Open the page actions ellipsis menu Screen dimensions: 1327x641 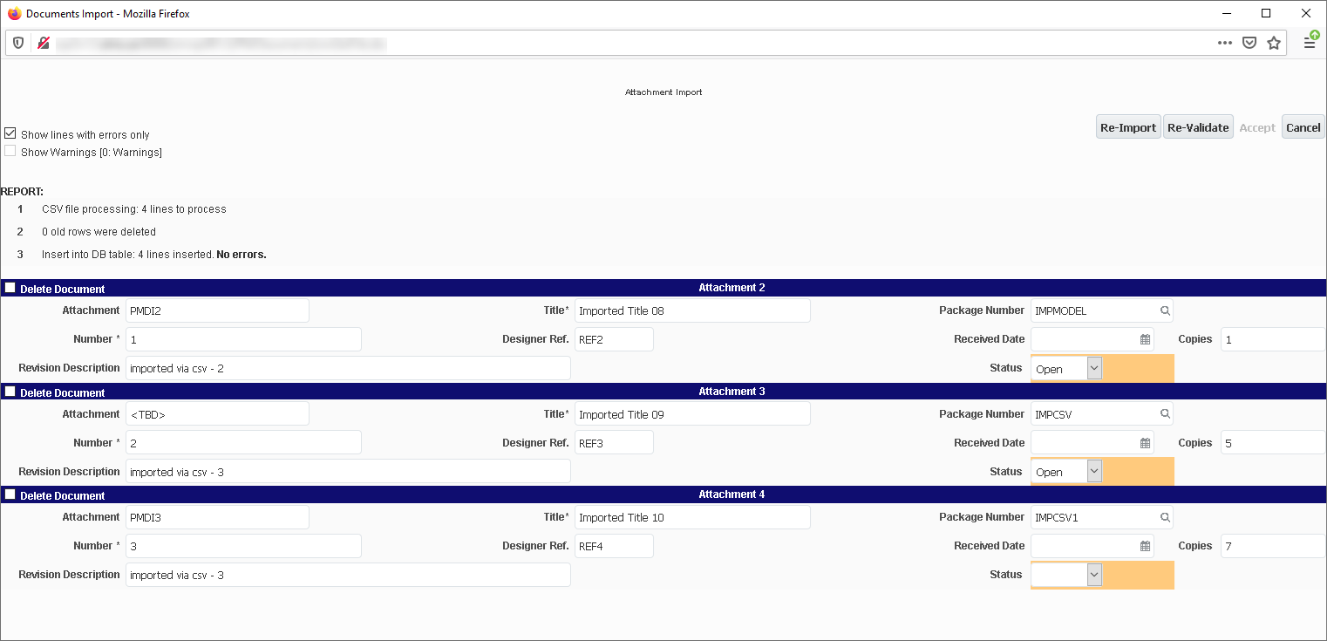tap(1225, 42)
